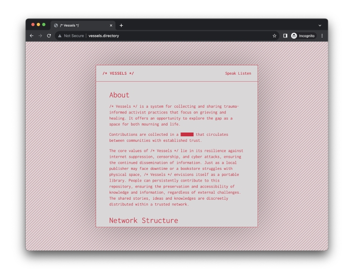Click the globe favicon on the tab
Viewport: 361px width, 280px height.
pyautogui.click(x=56, y=25)
